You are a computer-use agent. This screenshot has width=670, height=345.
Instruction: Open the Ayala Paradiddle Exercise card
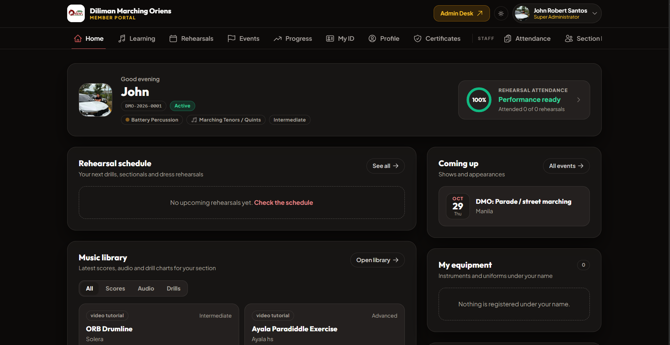point(325,324)
